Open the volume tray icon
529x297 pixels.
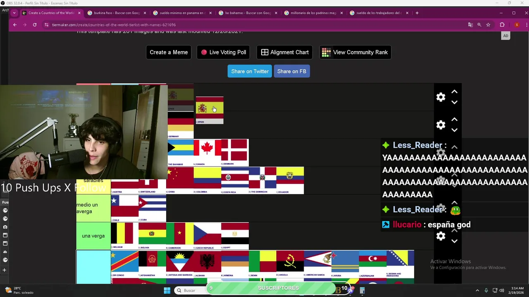502,290
